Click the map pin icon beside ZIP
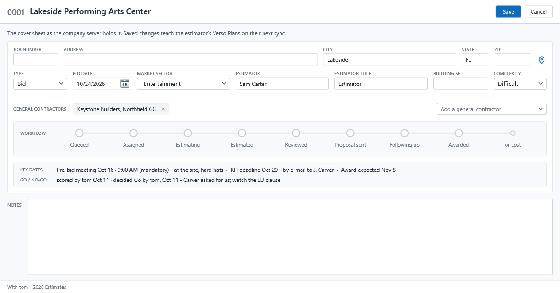Image resolution: width=560 pixels, height=293 pixels. pos(542,60)
